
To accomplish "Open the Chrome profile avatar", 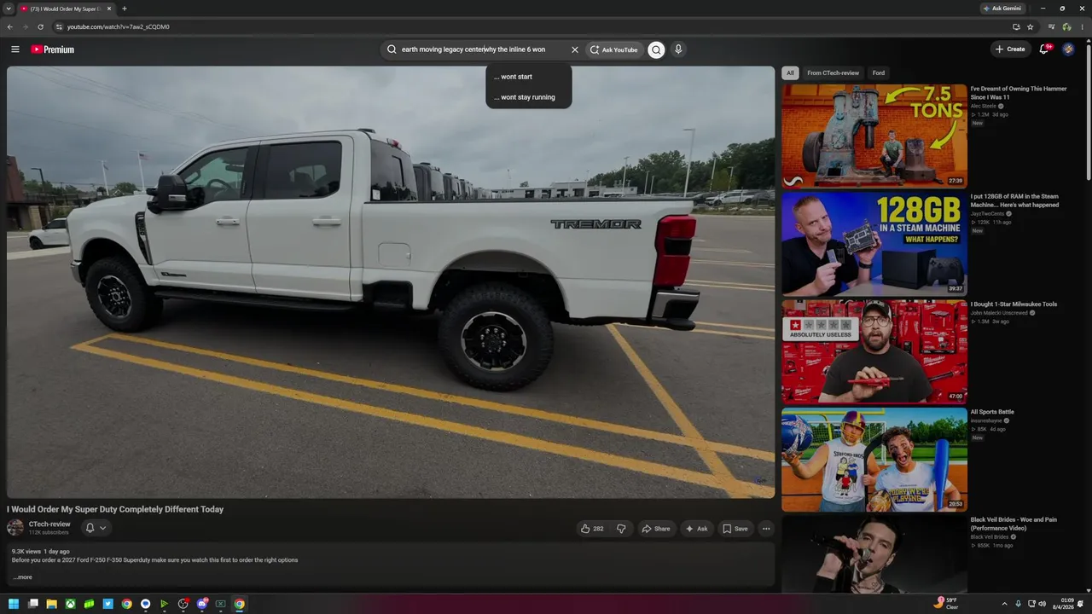I will click(1066, 26).
